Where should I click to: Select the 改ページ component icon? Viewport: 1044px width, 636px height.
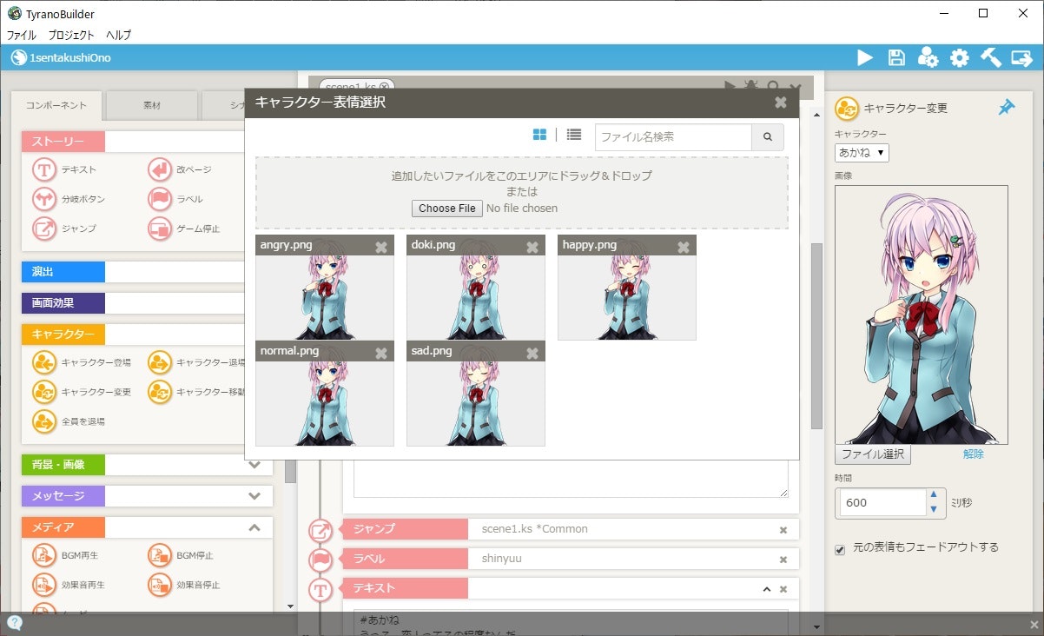[159, 169]
